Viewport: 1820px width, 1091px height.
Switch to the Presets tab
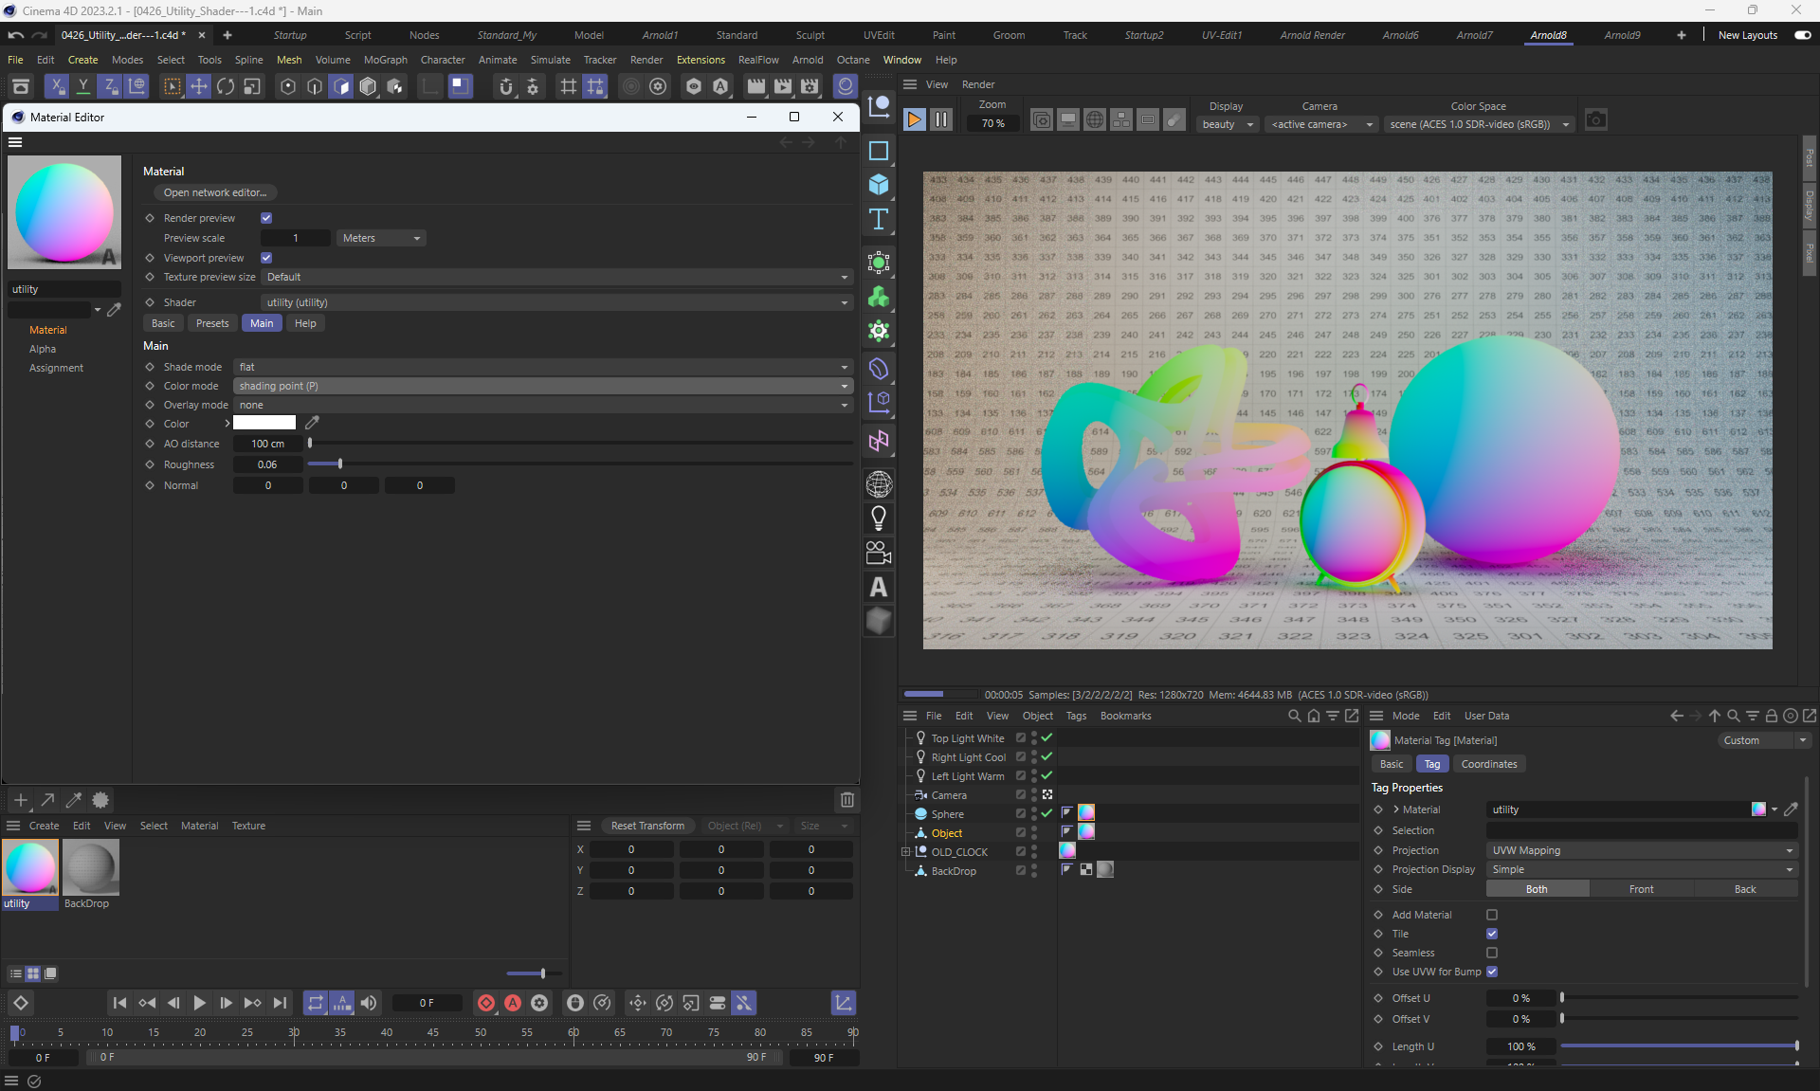pos(212,323)
